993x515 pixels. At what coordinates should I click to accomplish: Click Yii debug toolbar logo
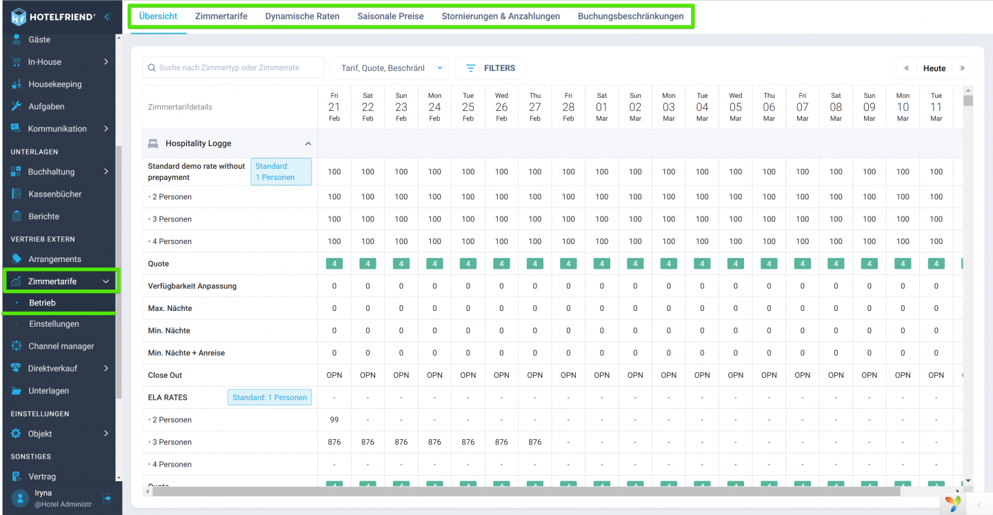(952, 504)
